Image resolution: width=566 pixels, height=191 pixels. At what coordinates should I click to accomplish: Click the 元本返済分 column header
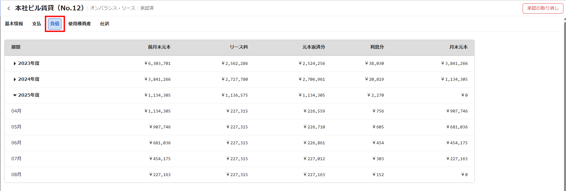point(313,47)
